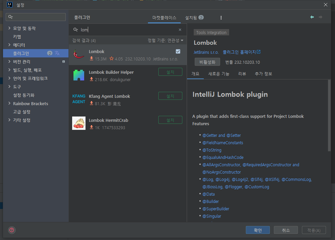Viewport: 335px width, 240px height.
Task: Click the external link icon by 플러그인 홈페이지
Action: pyautogui.click(x=259, y=52)
